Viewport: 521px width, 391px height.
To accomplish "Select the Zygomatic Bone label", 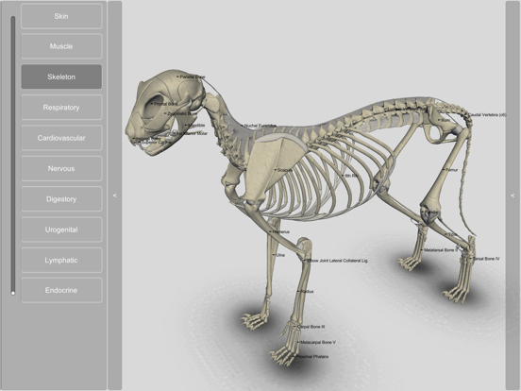I will point(182,113).
